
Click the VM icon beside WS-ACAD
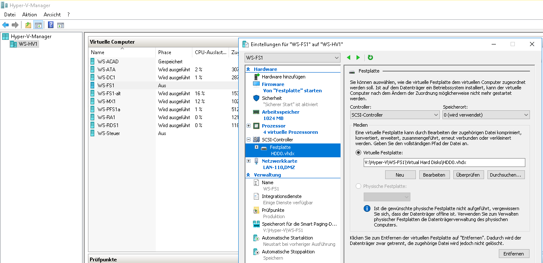(93, 62)
